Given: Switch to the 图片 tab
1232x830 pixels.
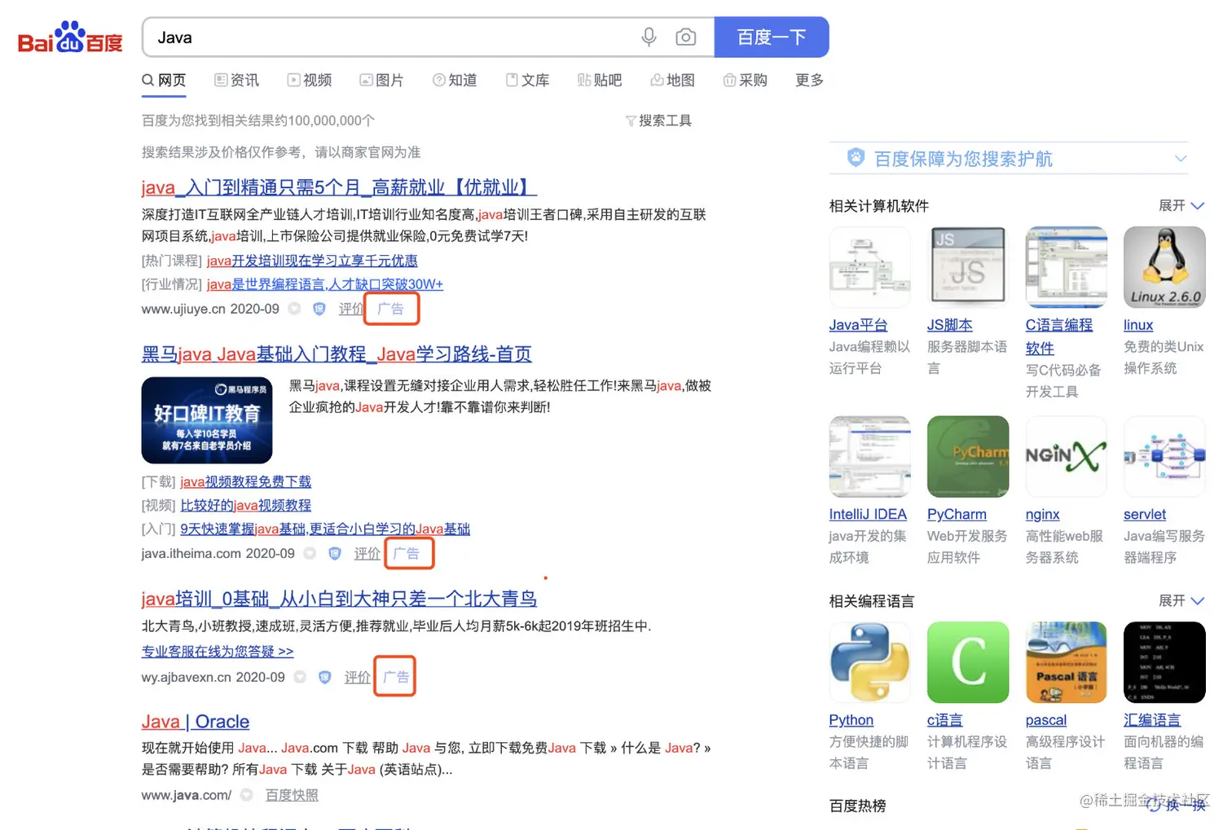Looking at the screenshot, I should tap(381, 80).
